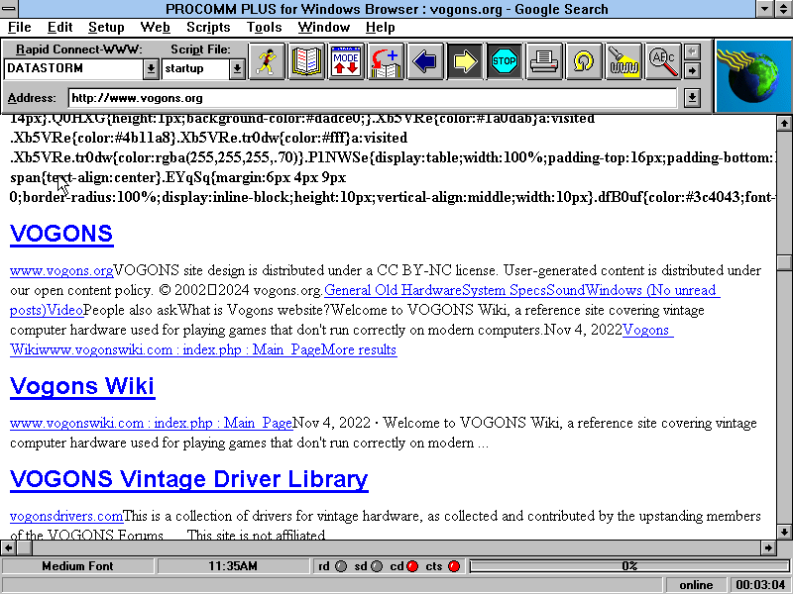793x594 pixels.
Task: Open the VOGONS heading link
Action: (61, 234)
